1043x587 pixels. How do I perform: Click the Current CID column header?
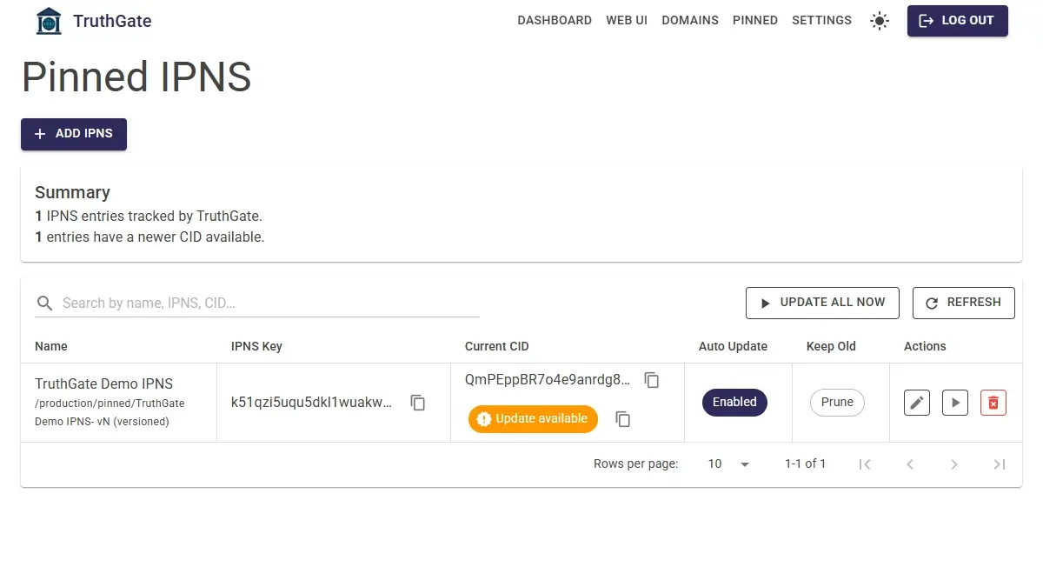pyautogui.click(x=497, y=346)
